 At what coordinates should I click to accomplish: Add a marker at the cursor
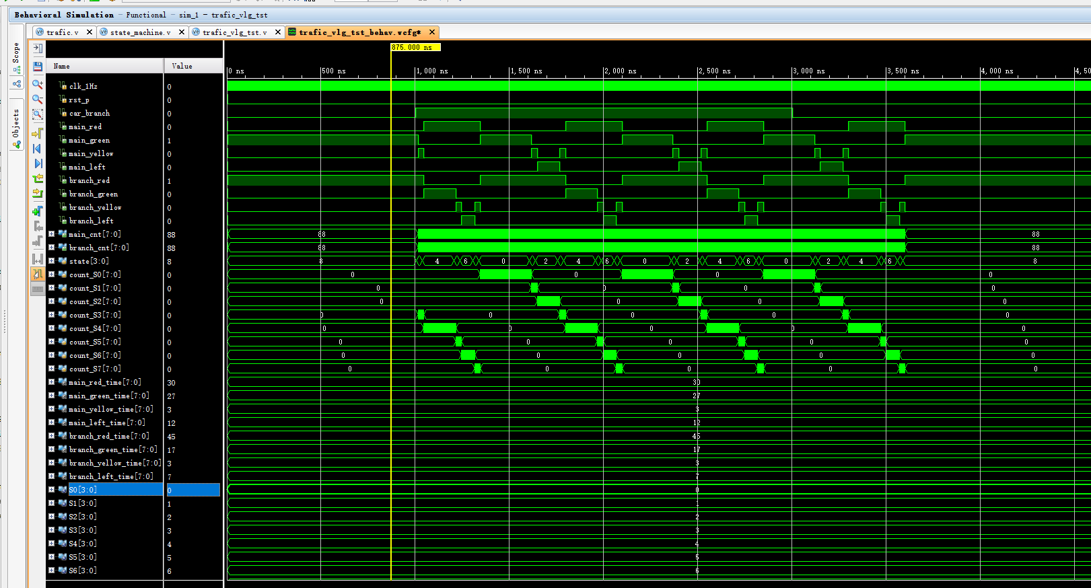coord(38,211)
